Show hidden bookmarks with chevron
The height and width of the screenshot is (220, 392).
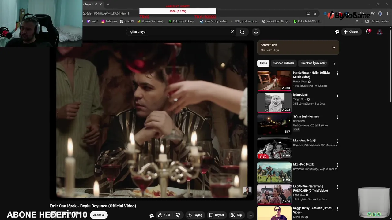point(357,21)
